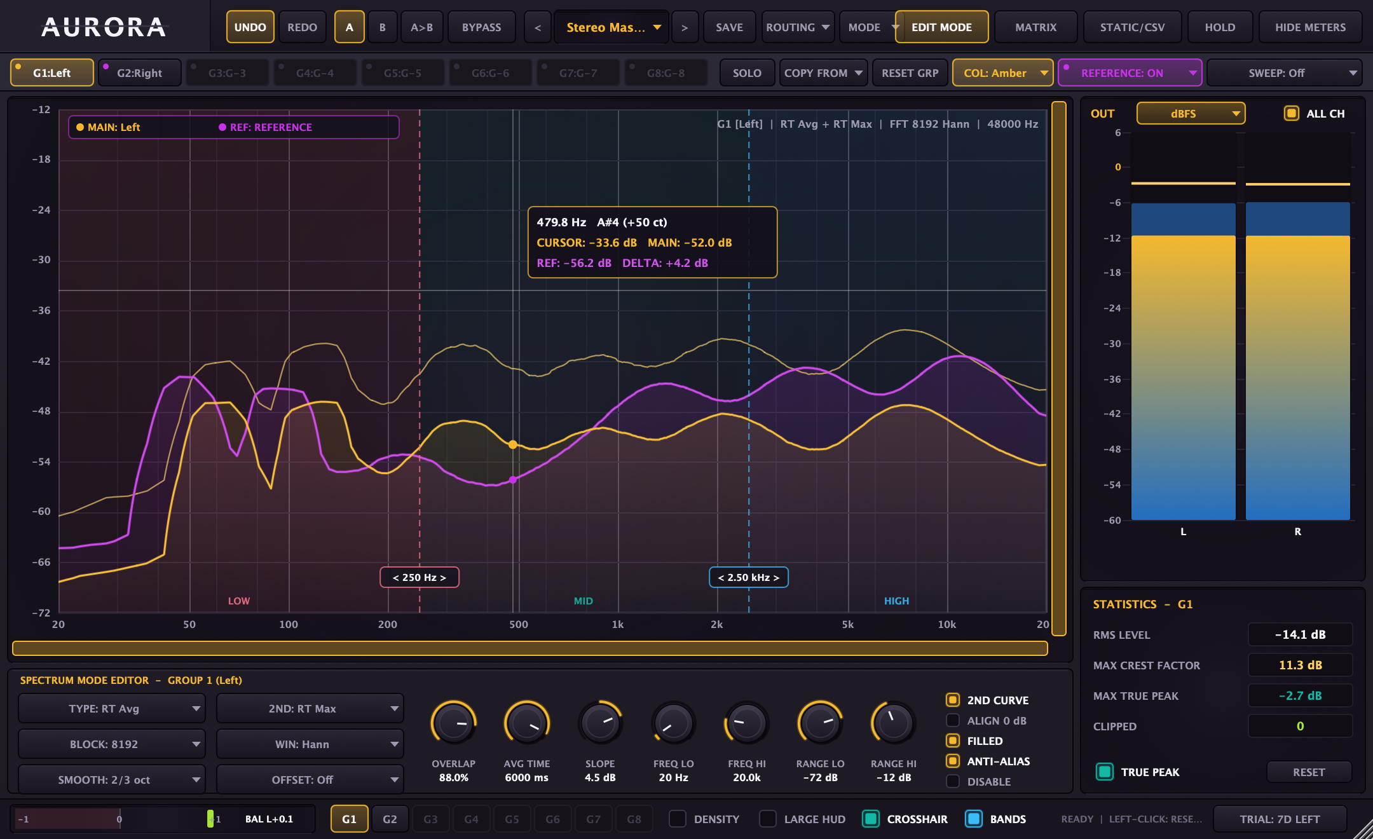Click the SOLO button
1373x839 pixels.
748,73
